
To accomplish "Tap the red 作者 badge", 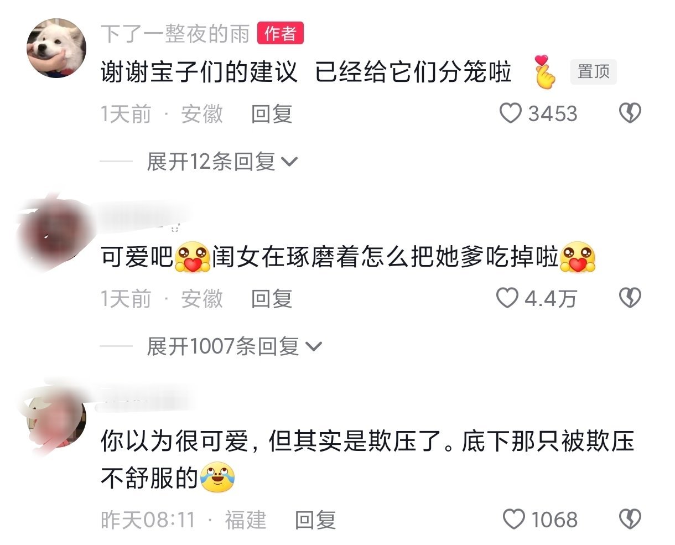I will pyautogui.click(x=281, y=34).
